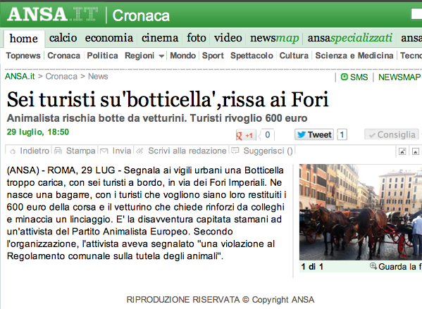Click the Suggerisci speech bubble icon
The height and width of the screenshot is (309, 422).
click(235, 151)
